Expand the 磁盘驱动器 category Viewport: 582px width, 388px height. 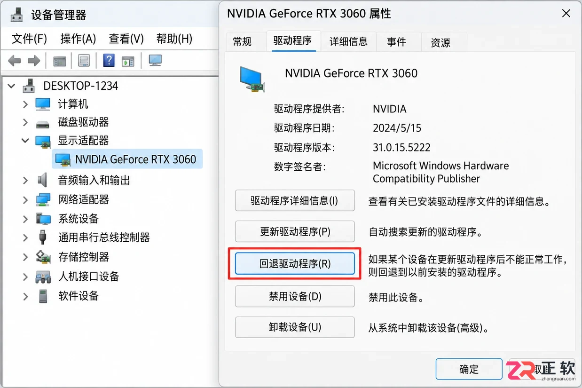pos(25,123)
